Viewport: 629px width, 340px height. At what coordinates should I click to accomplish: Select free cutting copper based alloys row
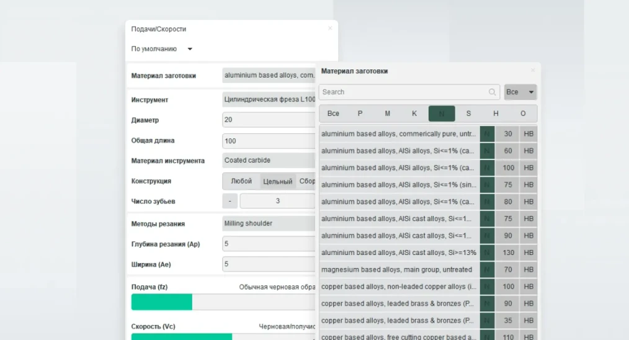399,336
